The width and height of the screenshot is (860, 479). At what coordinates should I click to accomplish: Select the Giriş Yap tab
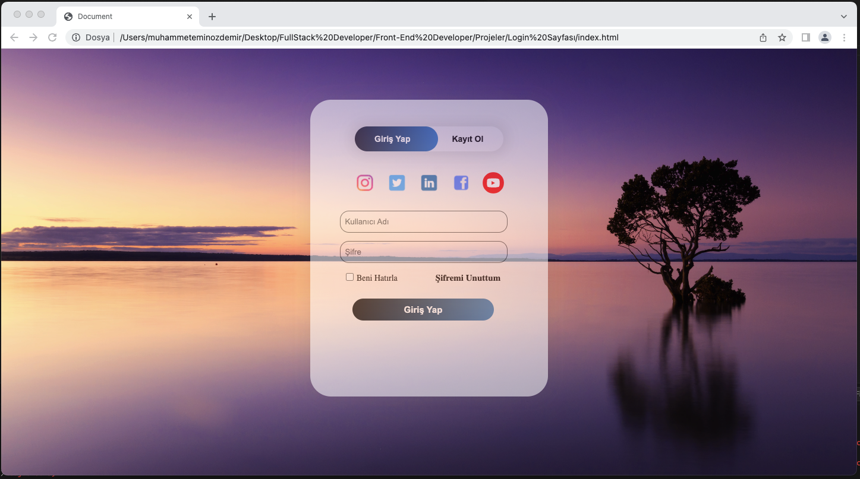coord(392,138)
